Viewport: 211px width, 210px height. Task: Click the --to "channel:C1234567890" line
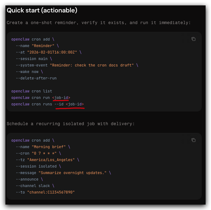click(x=45, y=192)
